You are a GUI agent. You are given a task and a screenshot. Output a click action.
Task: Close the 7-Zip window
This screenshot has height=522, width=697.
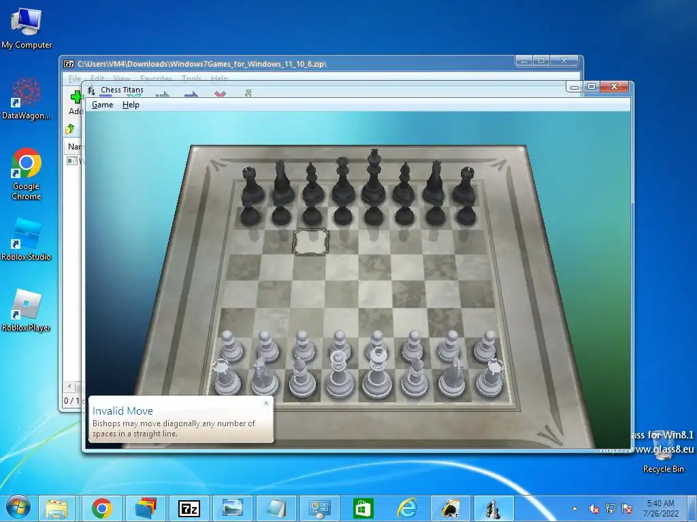(564, 60)
